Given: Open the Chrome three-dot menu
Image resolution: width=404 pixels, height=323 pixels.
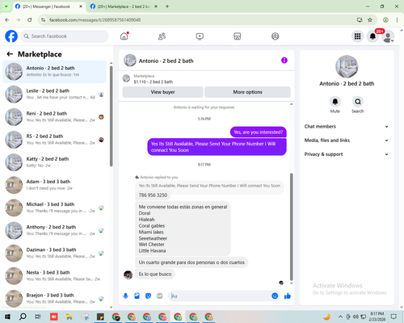Looking at the screenshot, I should (397, 20).
